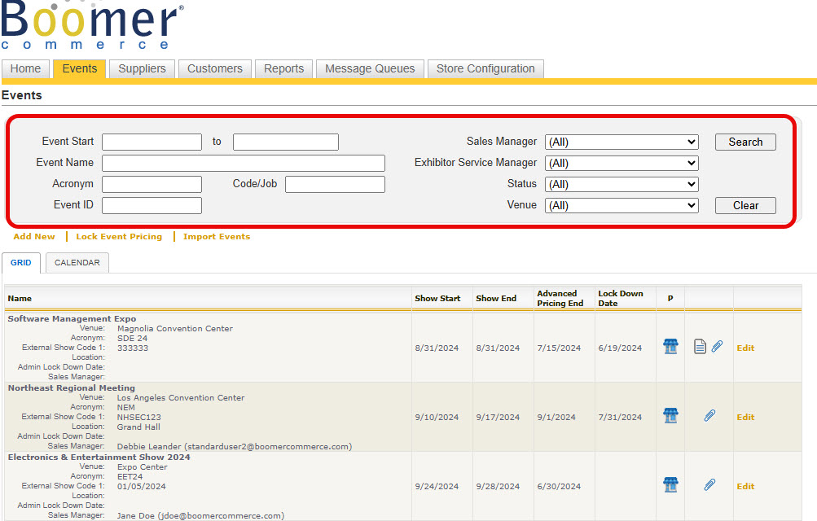Click the paperclip icon for Software Management Expo
817x521 pixels.
717,346
